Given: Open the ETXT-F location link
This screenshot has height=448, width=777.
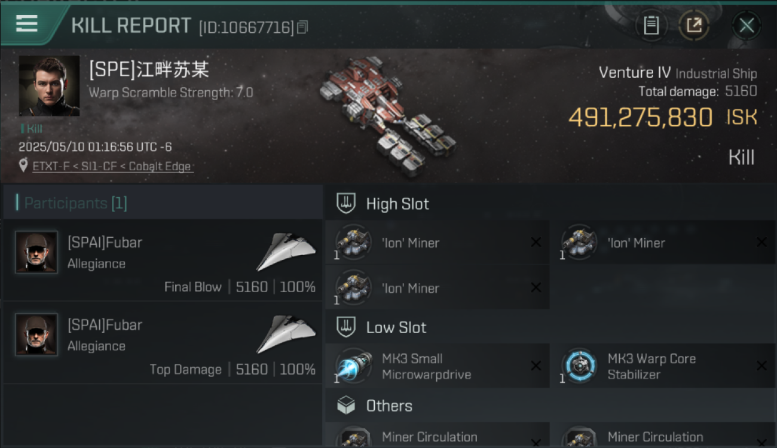Looking at the screenshot, I should coord(112,167).
